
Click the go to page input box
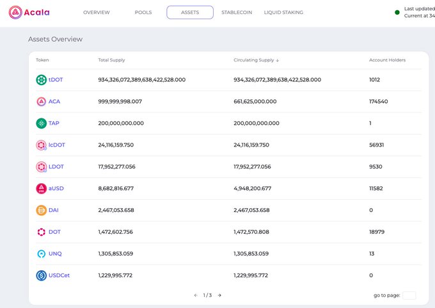[x=409, y=295]
